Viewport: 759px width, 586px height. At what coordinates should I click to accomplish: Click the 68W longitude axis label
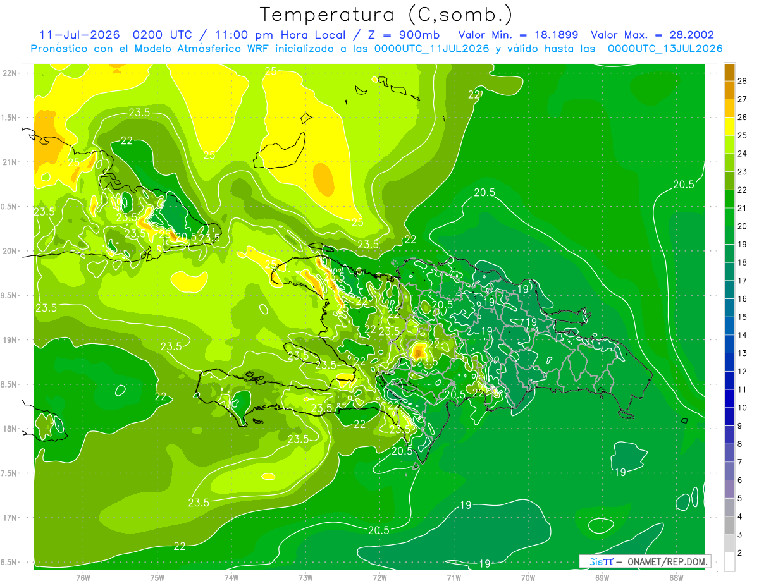point(676,577)
